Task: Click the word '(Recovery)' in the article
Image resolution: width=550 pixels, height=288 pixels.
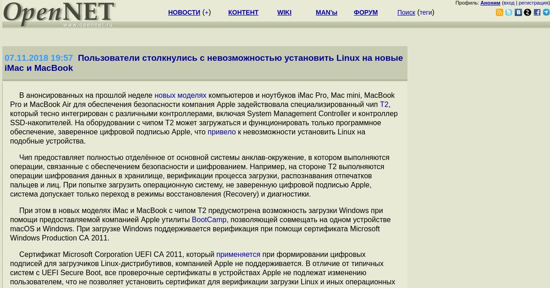Action: 241,194
